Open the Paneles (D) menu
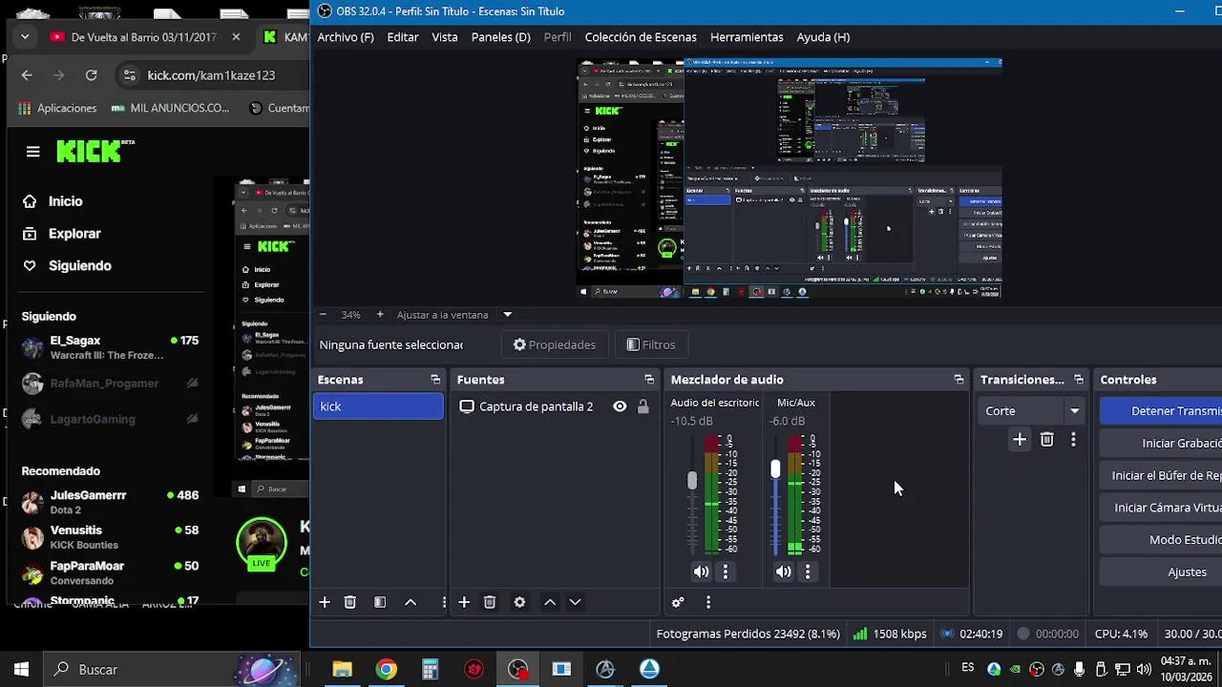 (500, 37)
